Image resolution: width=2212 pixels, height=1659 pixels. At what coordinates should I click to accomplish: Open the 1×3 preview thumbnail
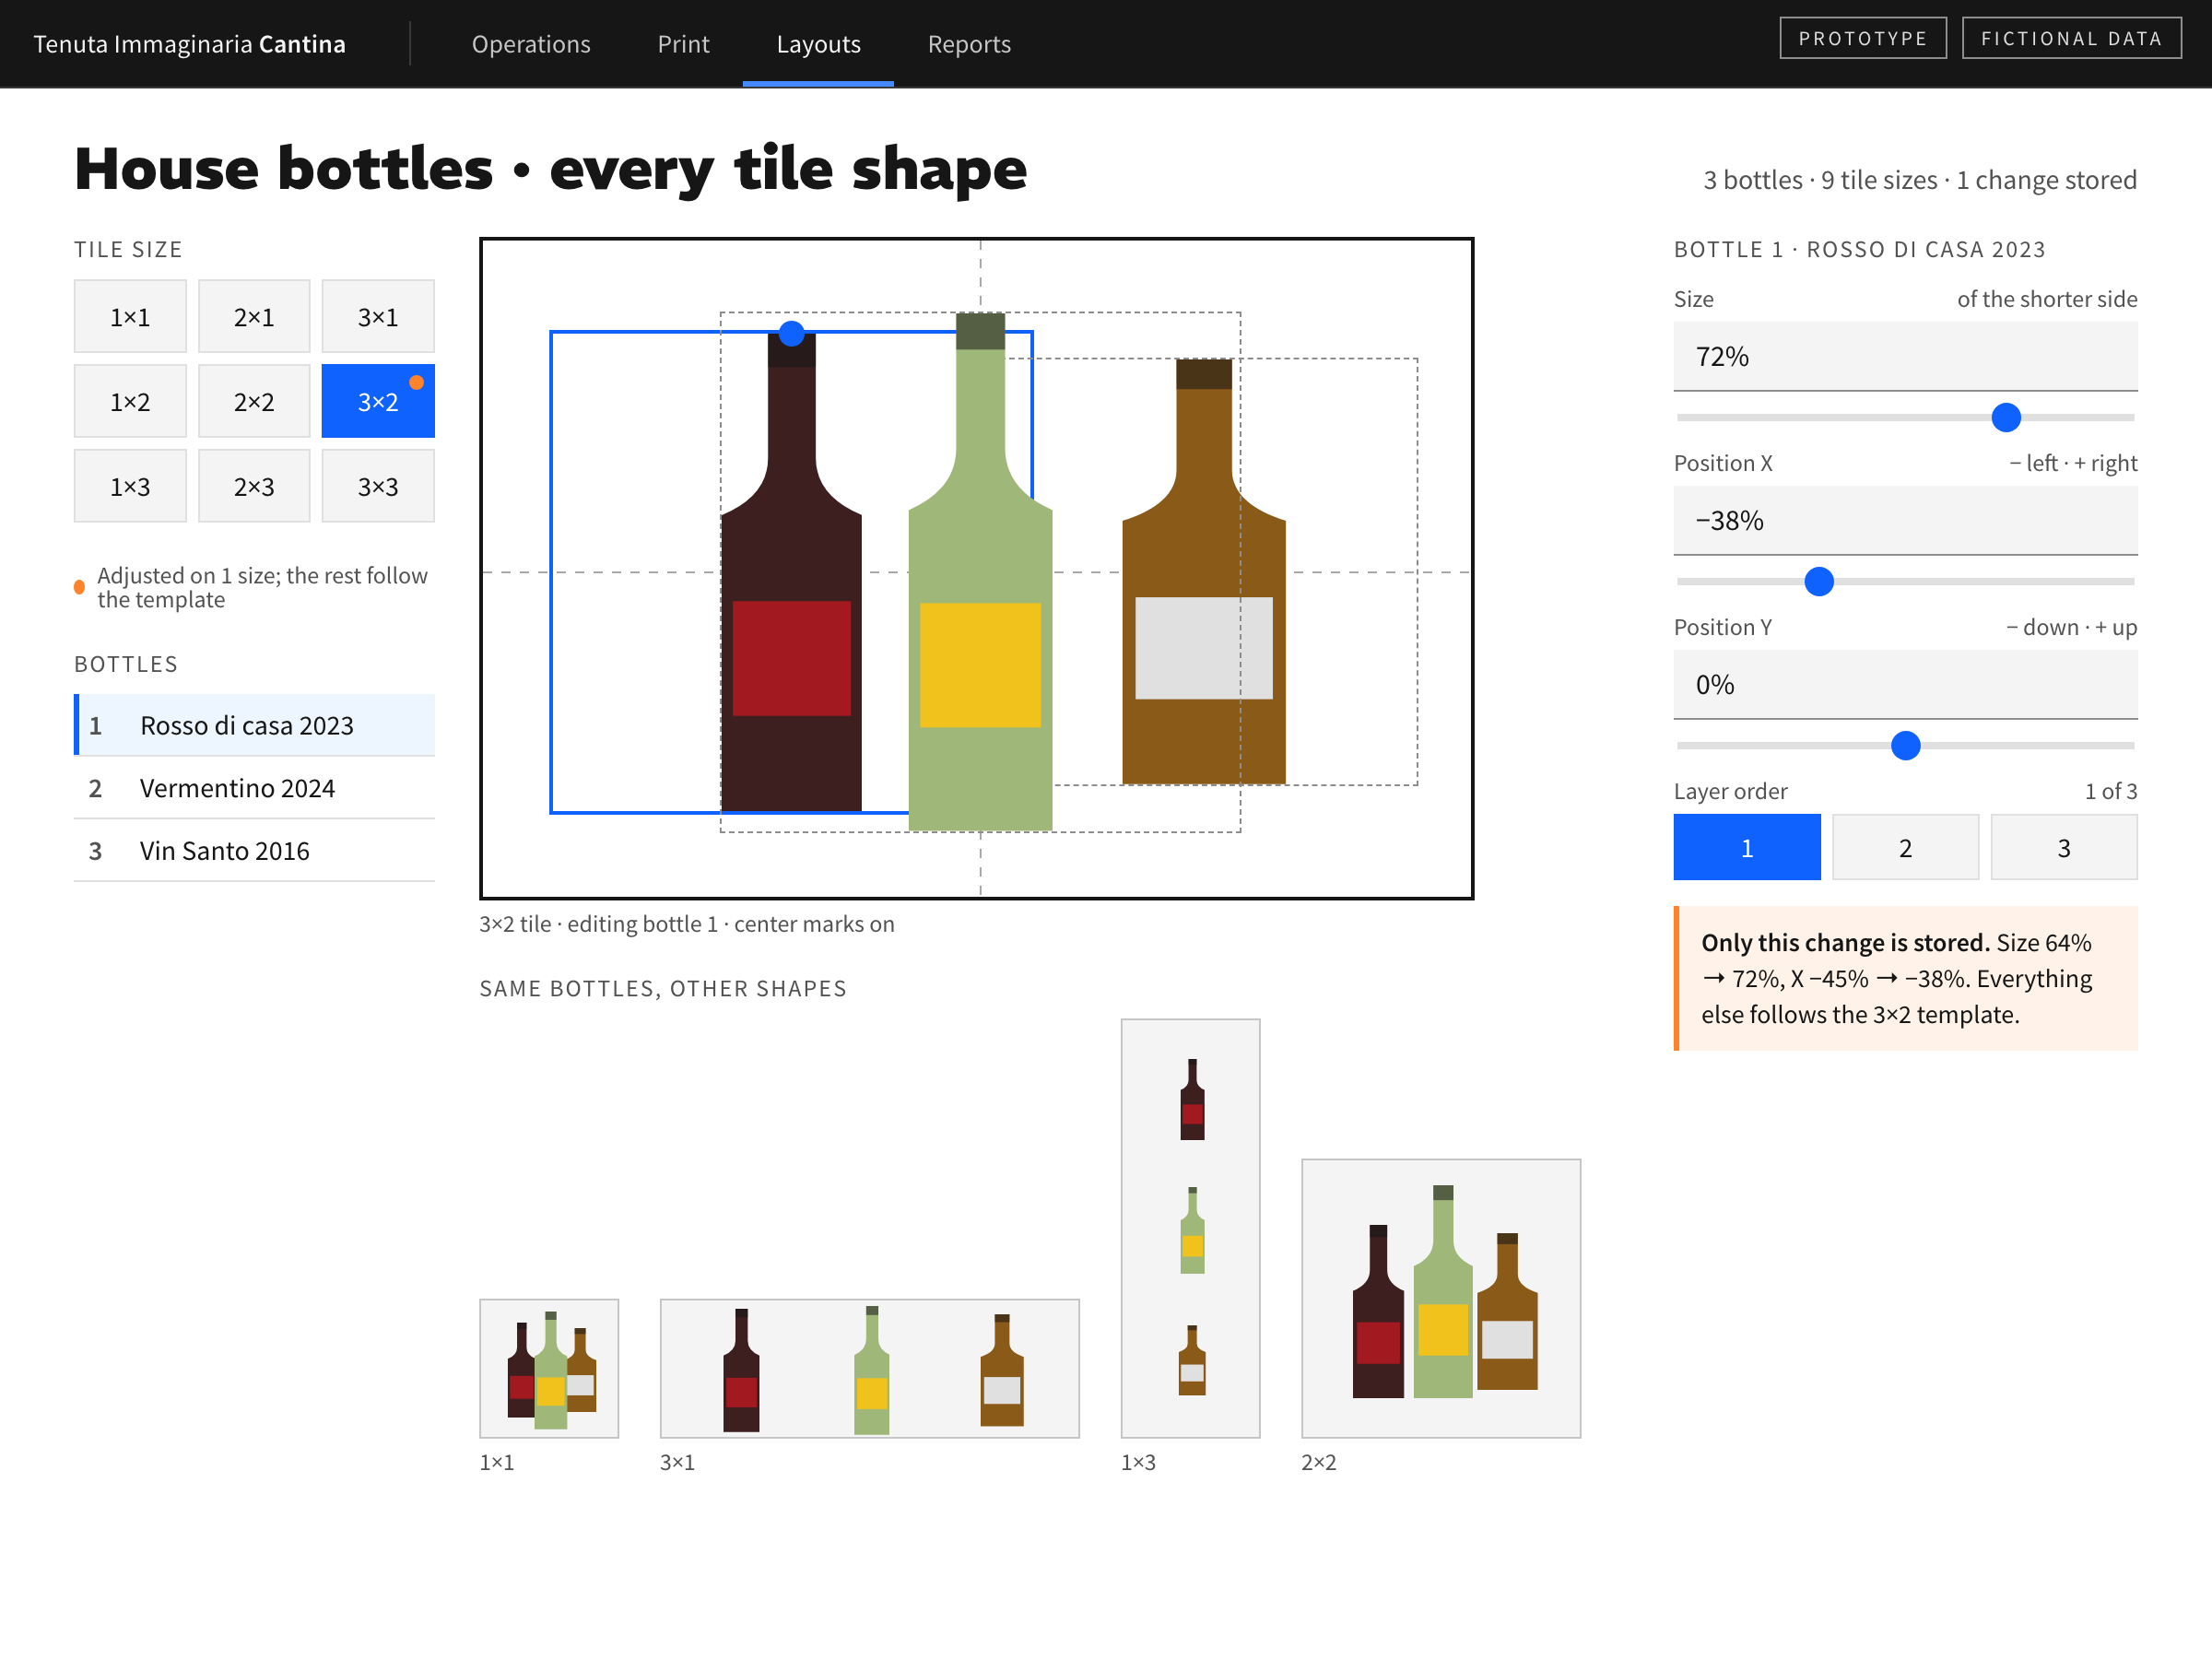1190,1228
